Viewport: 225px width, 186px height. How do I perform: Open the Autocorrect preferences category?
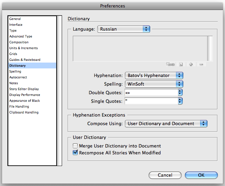[x=18, y=77]
